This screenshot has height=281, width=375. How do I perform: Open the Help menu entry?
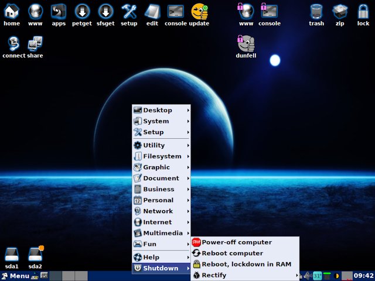(161, 258)
